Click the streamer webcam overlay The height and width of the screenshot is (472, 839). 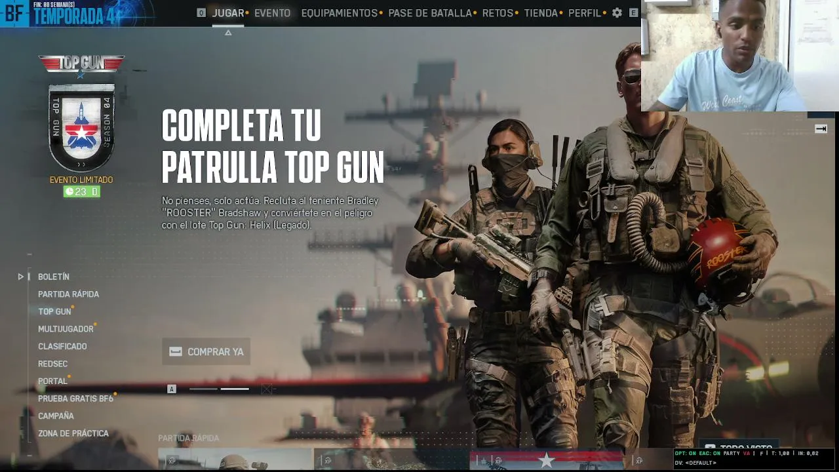(740, 56)
